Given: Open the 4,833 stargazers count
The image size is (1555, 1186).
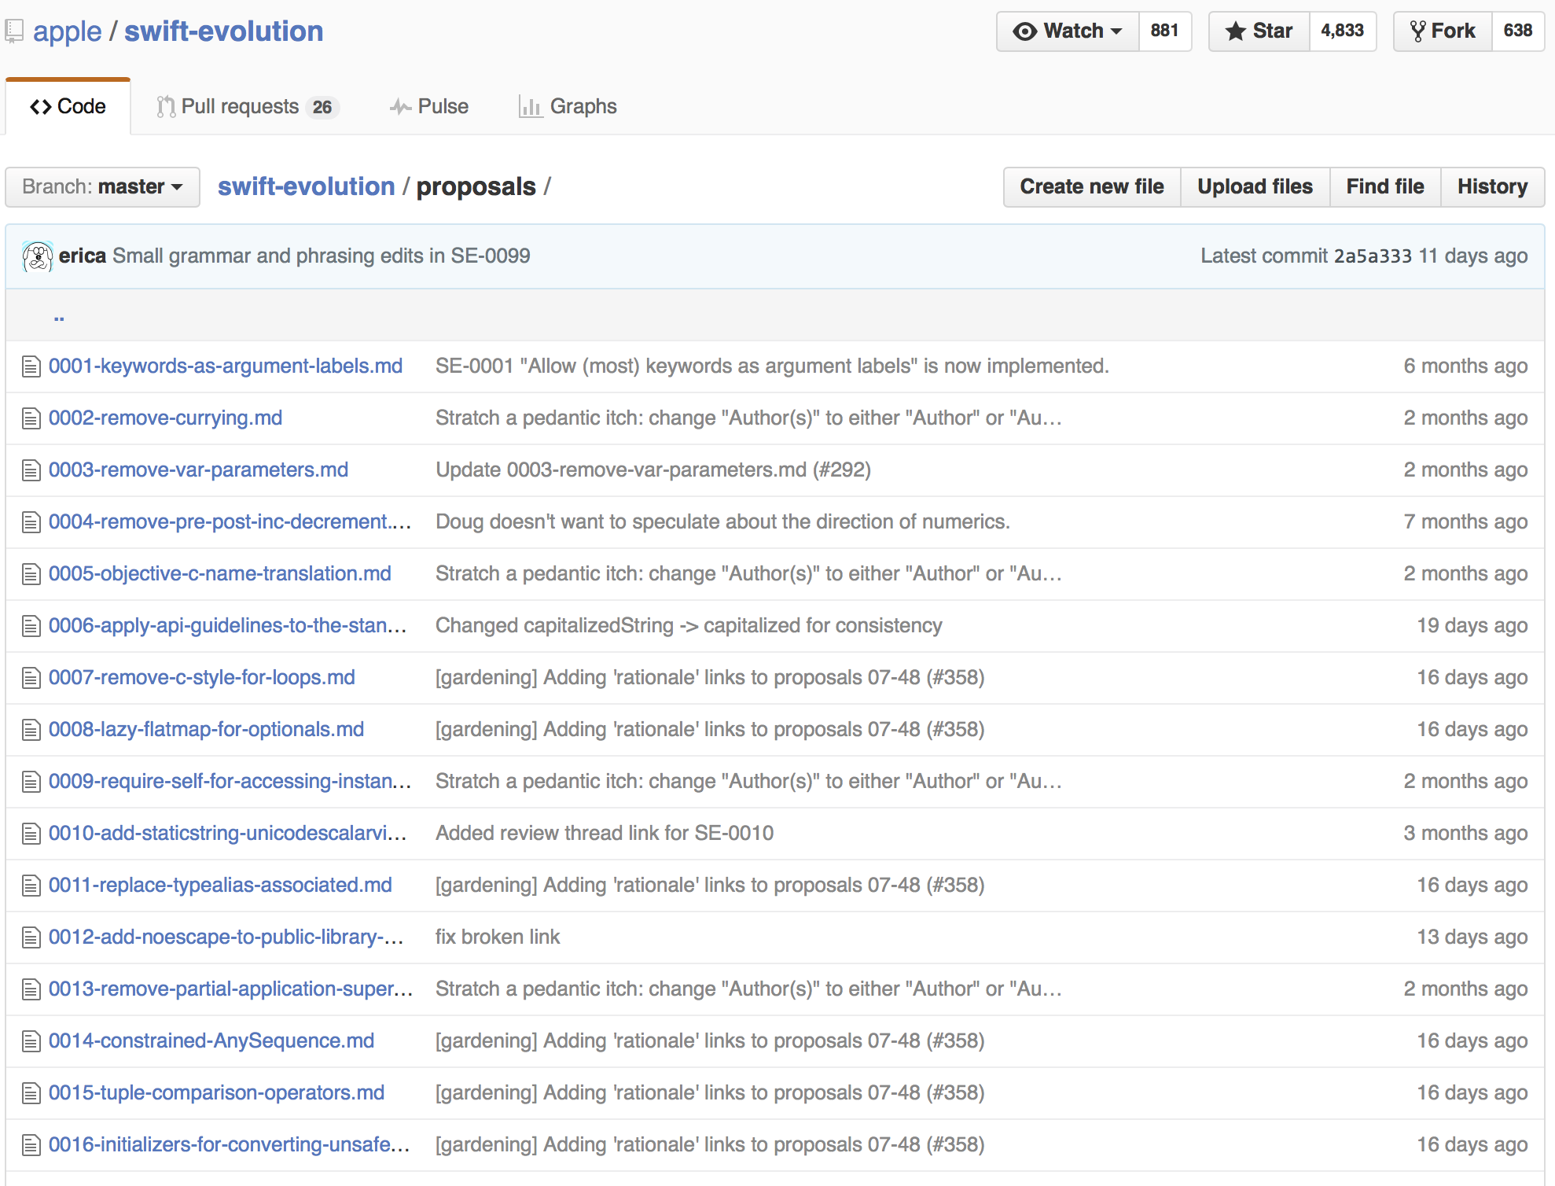Looking at the screenshot, I should [x=1343, y=31].
